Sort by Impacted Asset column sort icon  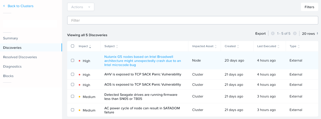tap(215, 46)
